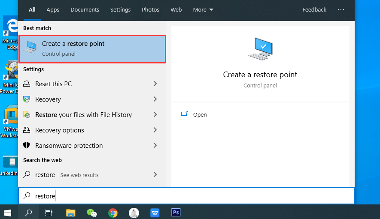Viewport: 380px width, 219px height.
Task: Switch to the Documents search tab
Action: click(x=85, y=10)
